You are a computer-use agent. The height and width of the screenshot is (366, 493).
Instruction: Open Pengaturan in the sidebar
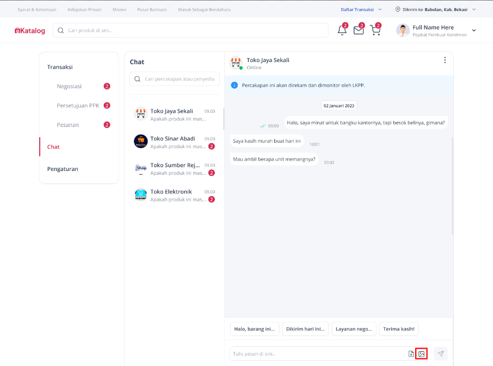(63, 169)
